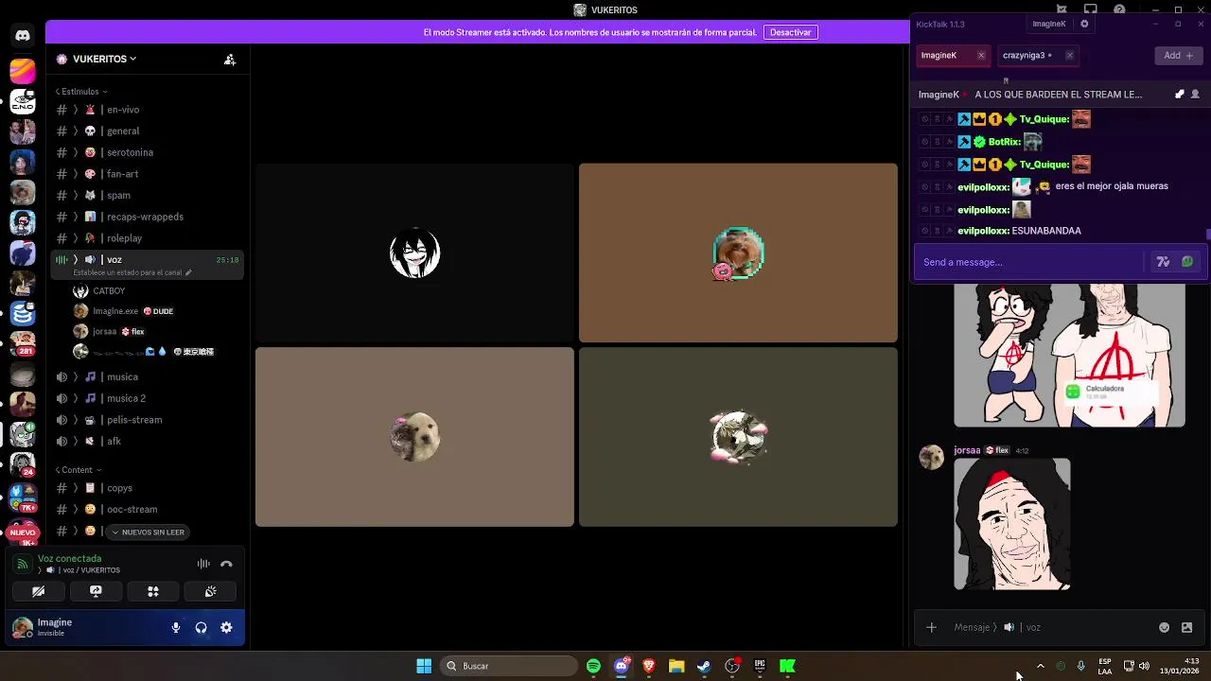Screen dimensions: 1211x681
Task: Focus the KickTalk Send a message field
Action: (x=1031, y=263)
